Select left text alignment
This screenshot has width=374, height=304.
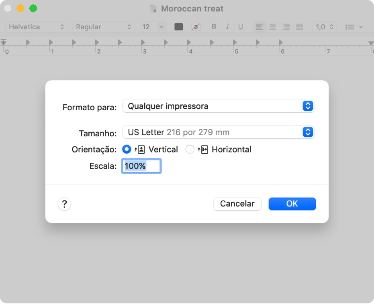[x=259, y=26]
